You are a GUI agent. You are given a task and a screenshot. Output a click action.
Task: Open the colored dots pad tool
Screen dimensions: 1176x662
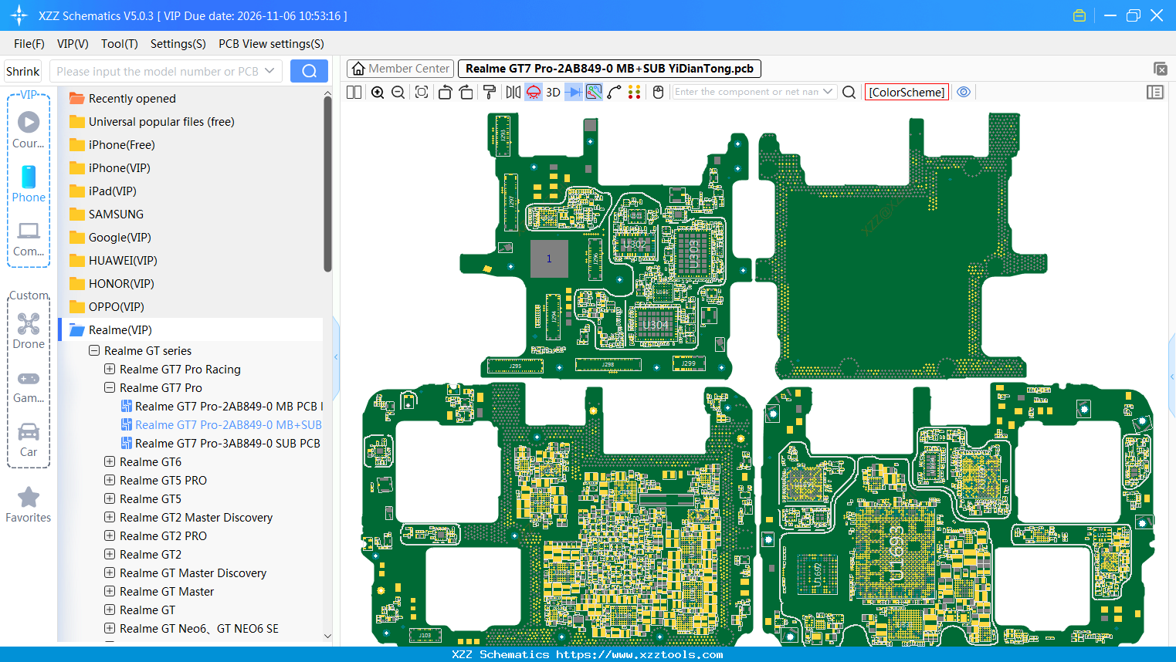(x=635, y=92)
